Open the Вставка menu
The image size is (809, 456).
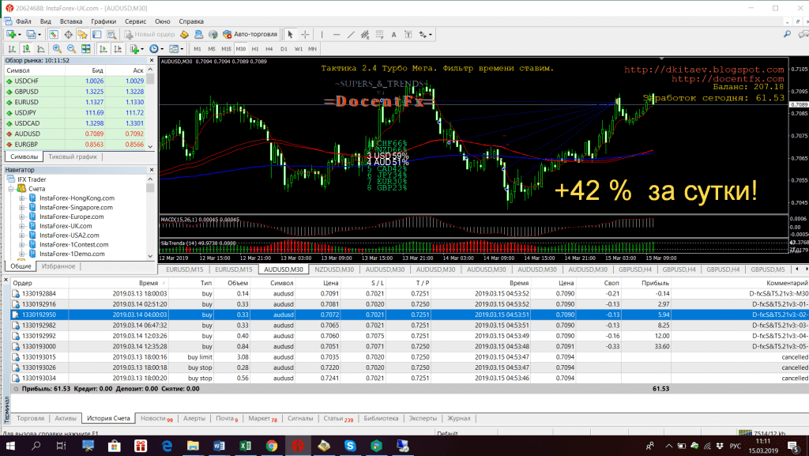(70, 21)
